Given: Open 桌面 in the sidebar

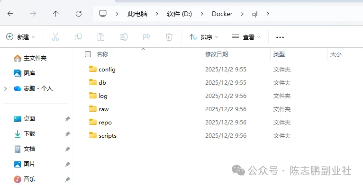Looking at the screenshot, I should (x=29, y=119).
